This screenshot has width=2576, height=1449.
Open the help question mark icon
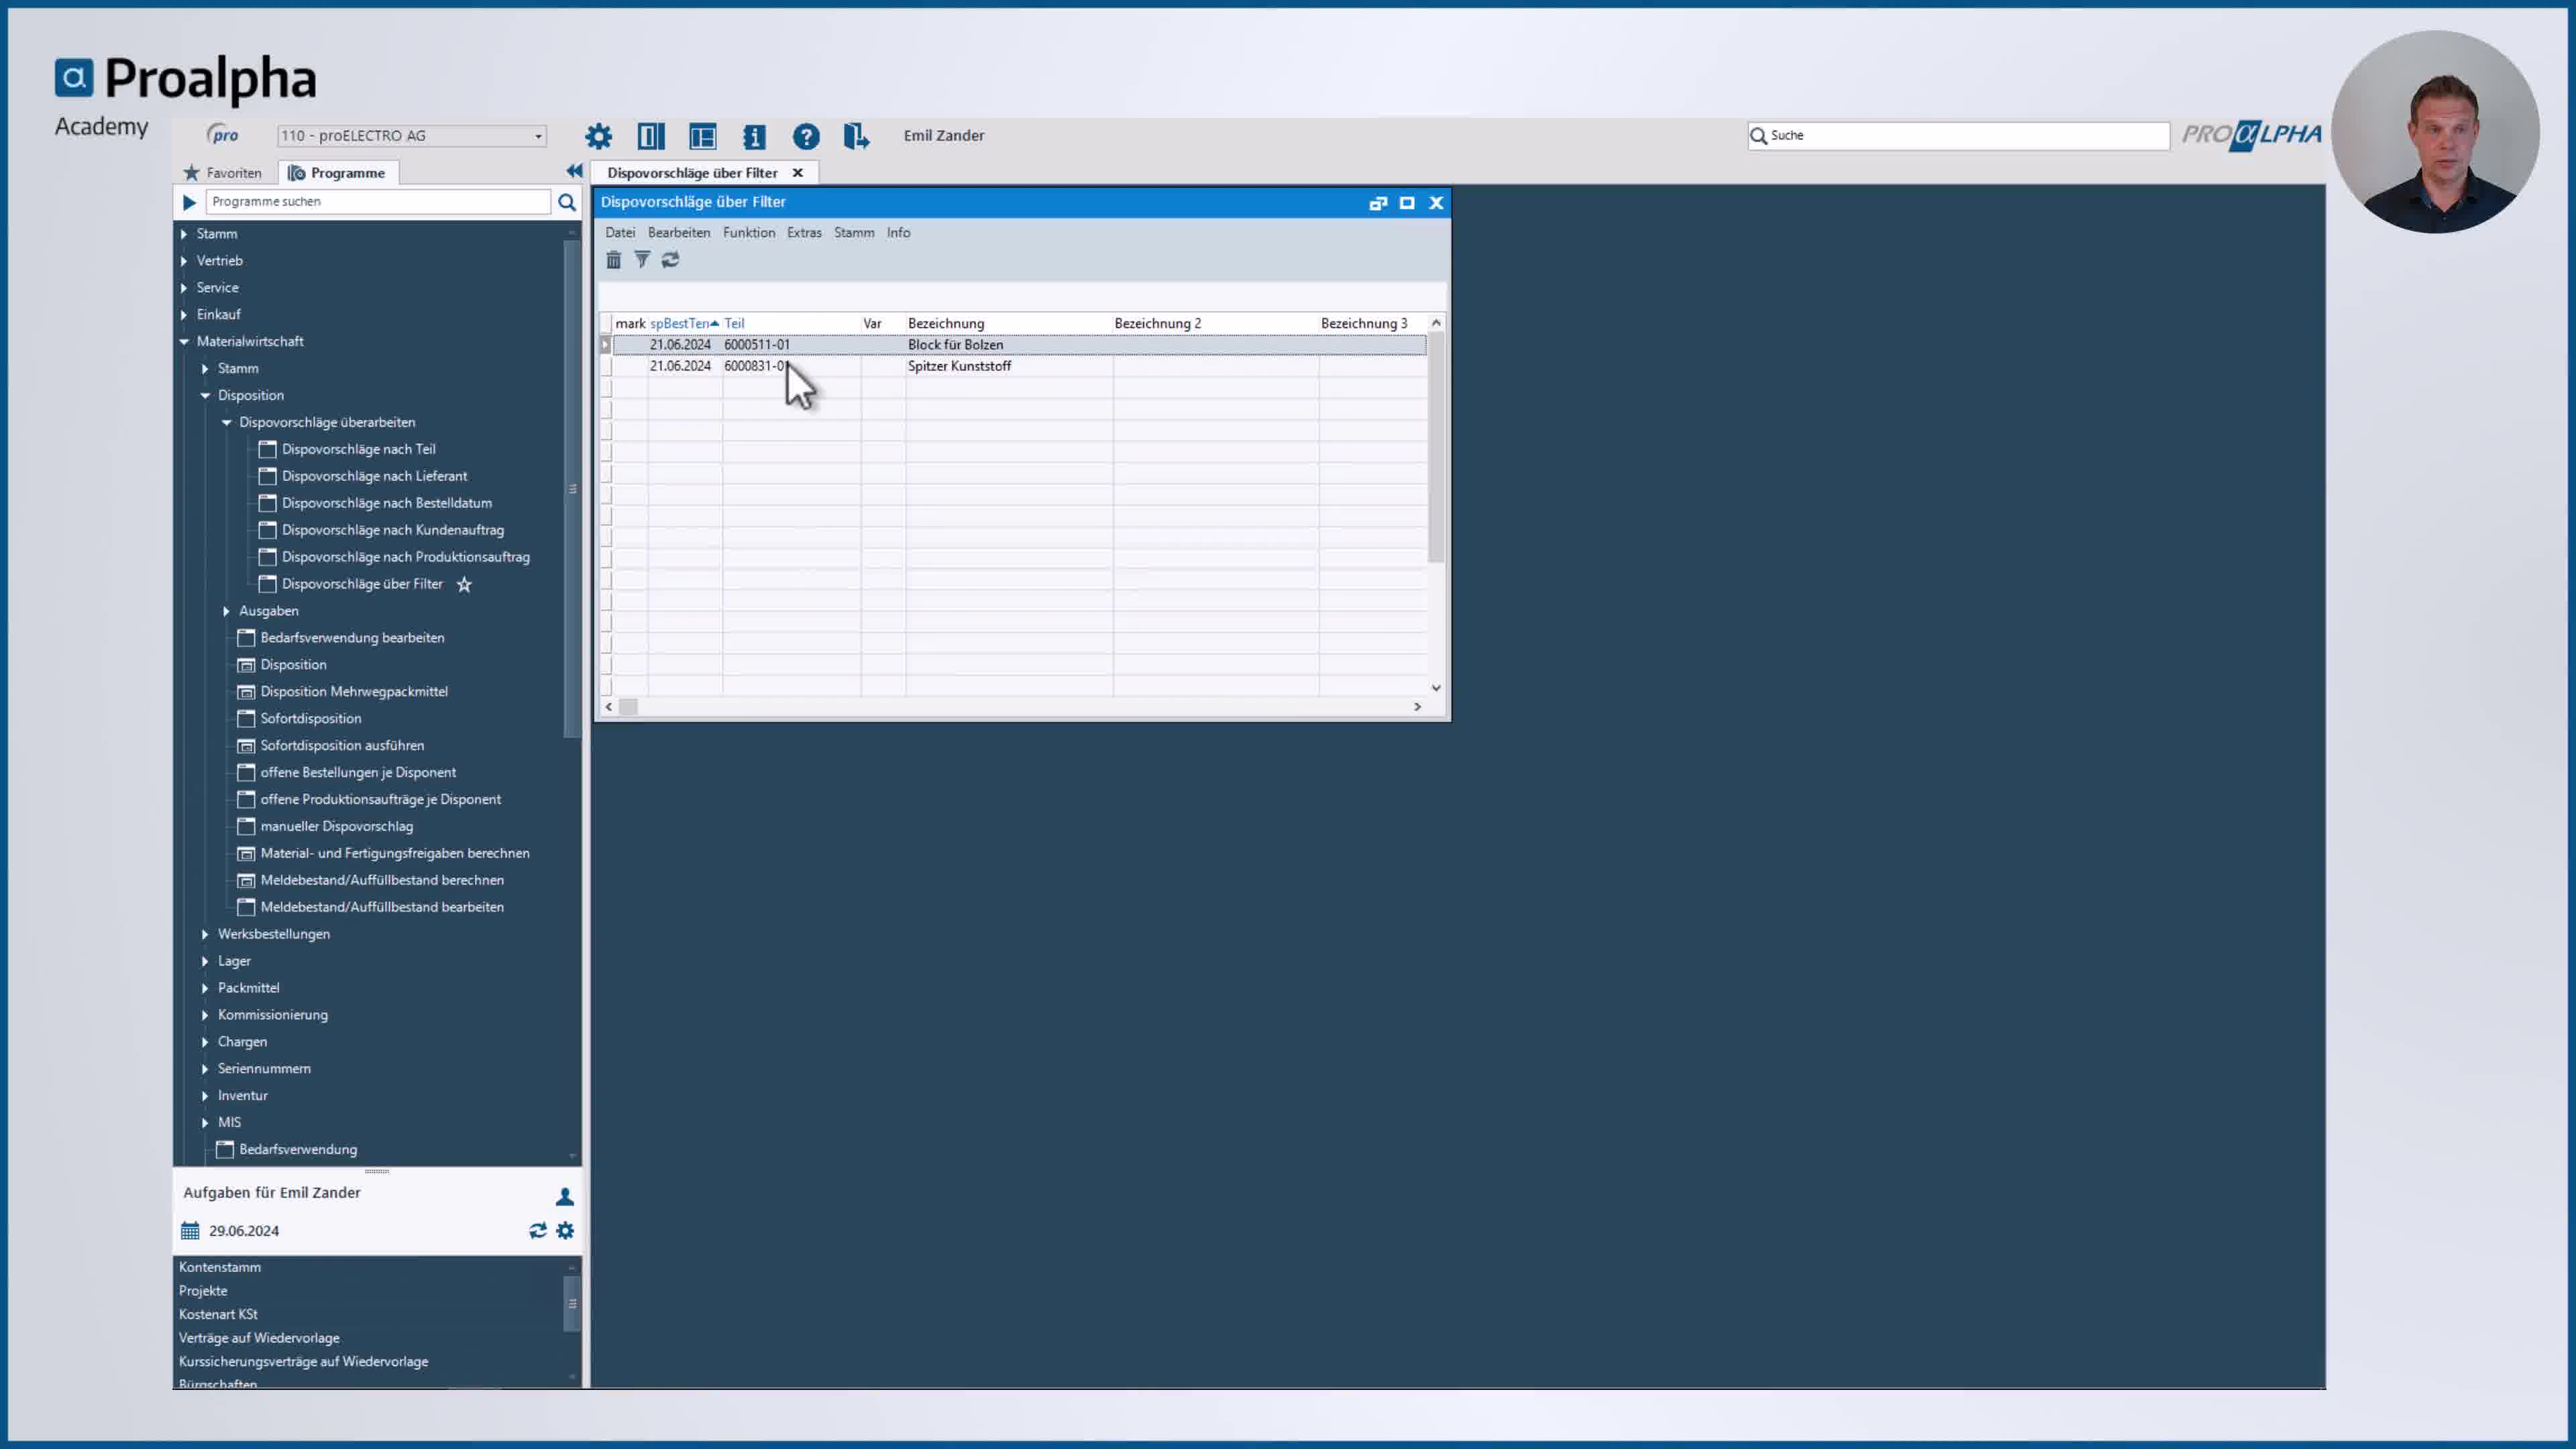[806, 136]
